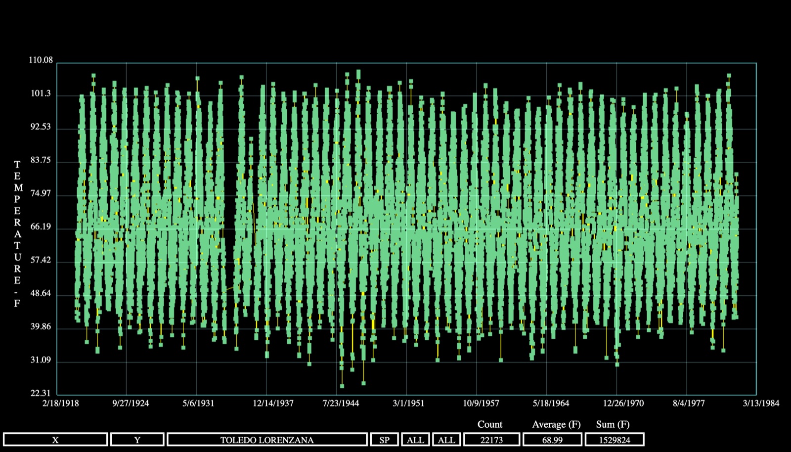The height and width of the screenshot is (452, 791).
Task: Click the 12/14/1937 date label
Action: [x=273, y=403]
